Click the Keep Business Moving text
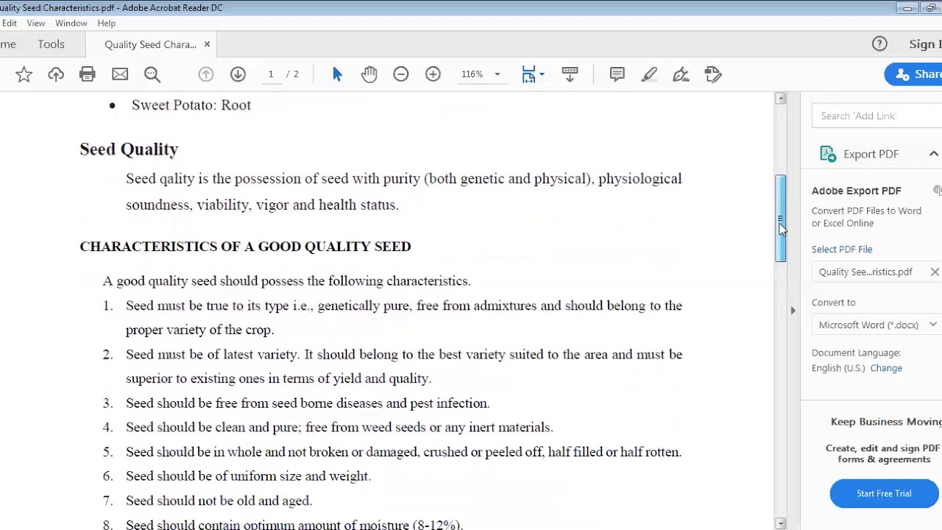This screenshot has height=530, width=942. coord(886,422)
